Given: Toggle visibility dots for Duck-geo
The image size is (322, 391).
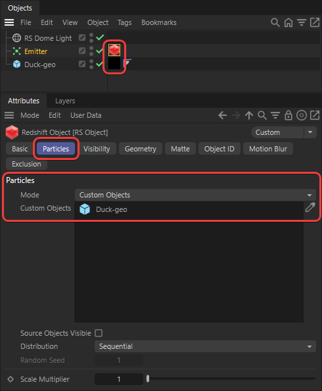Looking at the screenshot, I should 91,64.
